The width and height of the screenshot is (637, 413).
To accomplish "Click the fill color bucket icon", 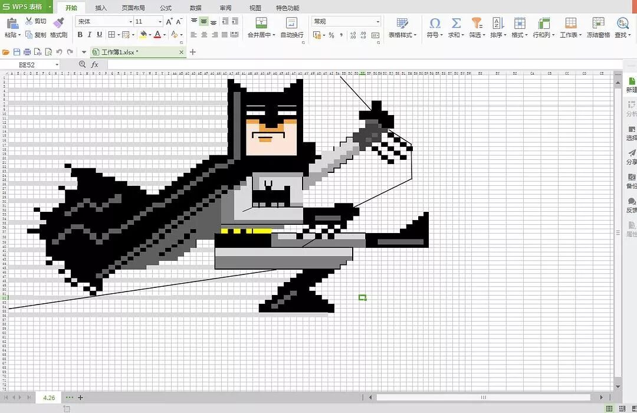I will (143, 35).
